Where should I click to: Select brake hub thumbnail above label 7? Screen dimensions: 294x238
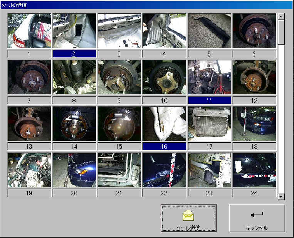(x=29, y=77)
